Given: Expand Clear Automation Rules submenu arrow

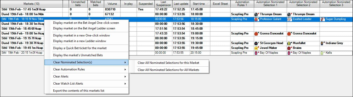Looking at the screenshot, I should pyautogui.click(x=125, y=69).
